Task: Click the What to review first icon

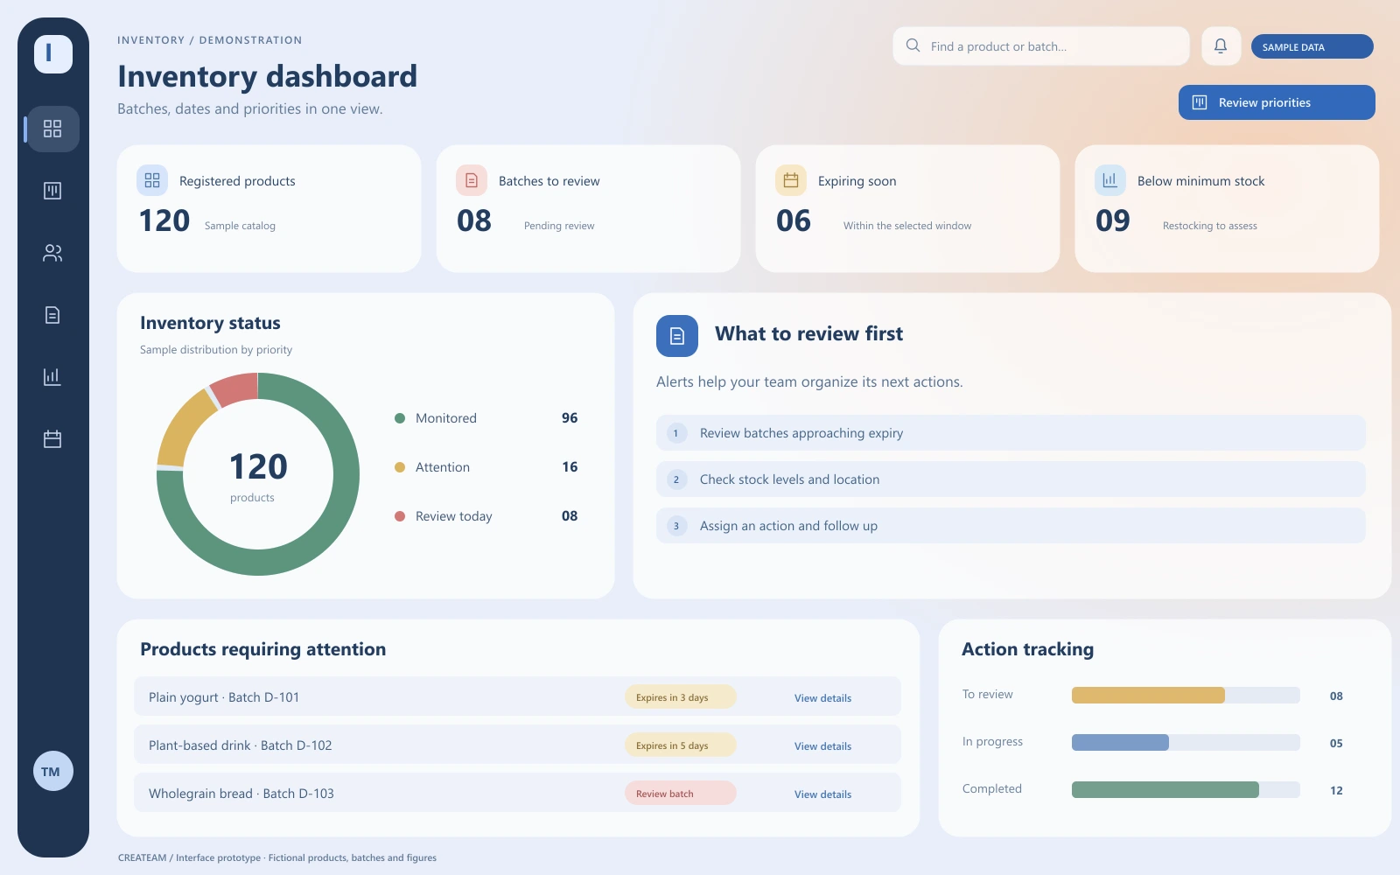Action: [x=677, y=336]
